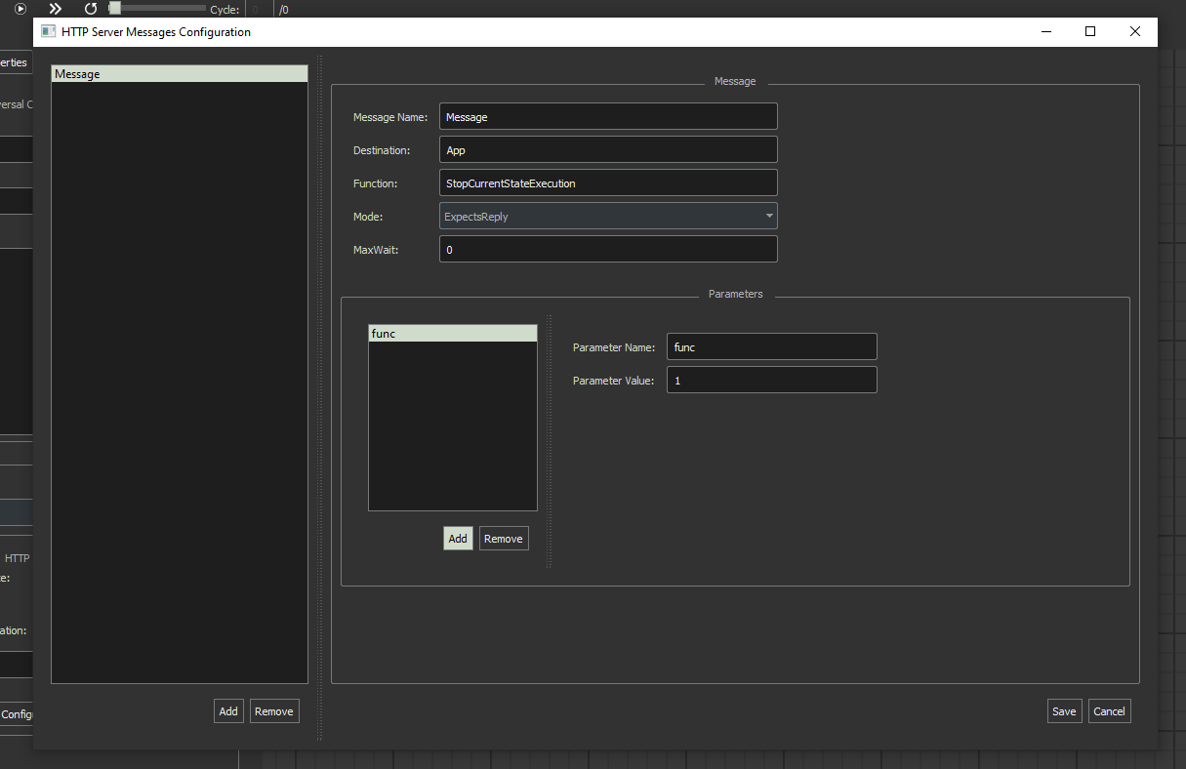The height and width of the screenshot is (769, 1186).
Task: Edit the Message Name field
Action: (608, 116)
